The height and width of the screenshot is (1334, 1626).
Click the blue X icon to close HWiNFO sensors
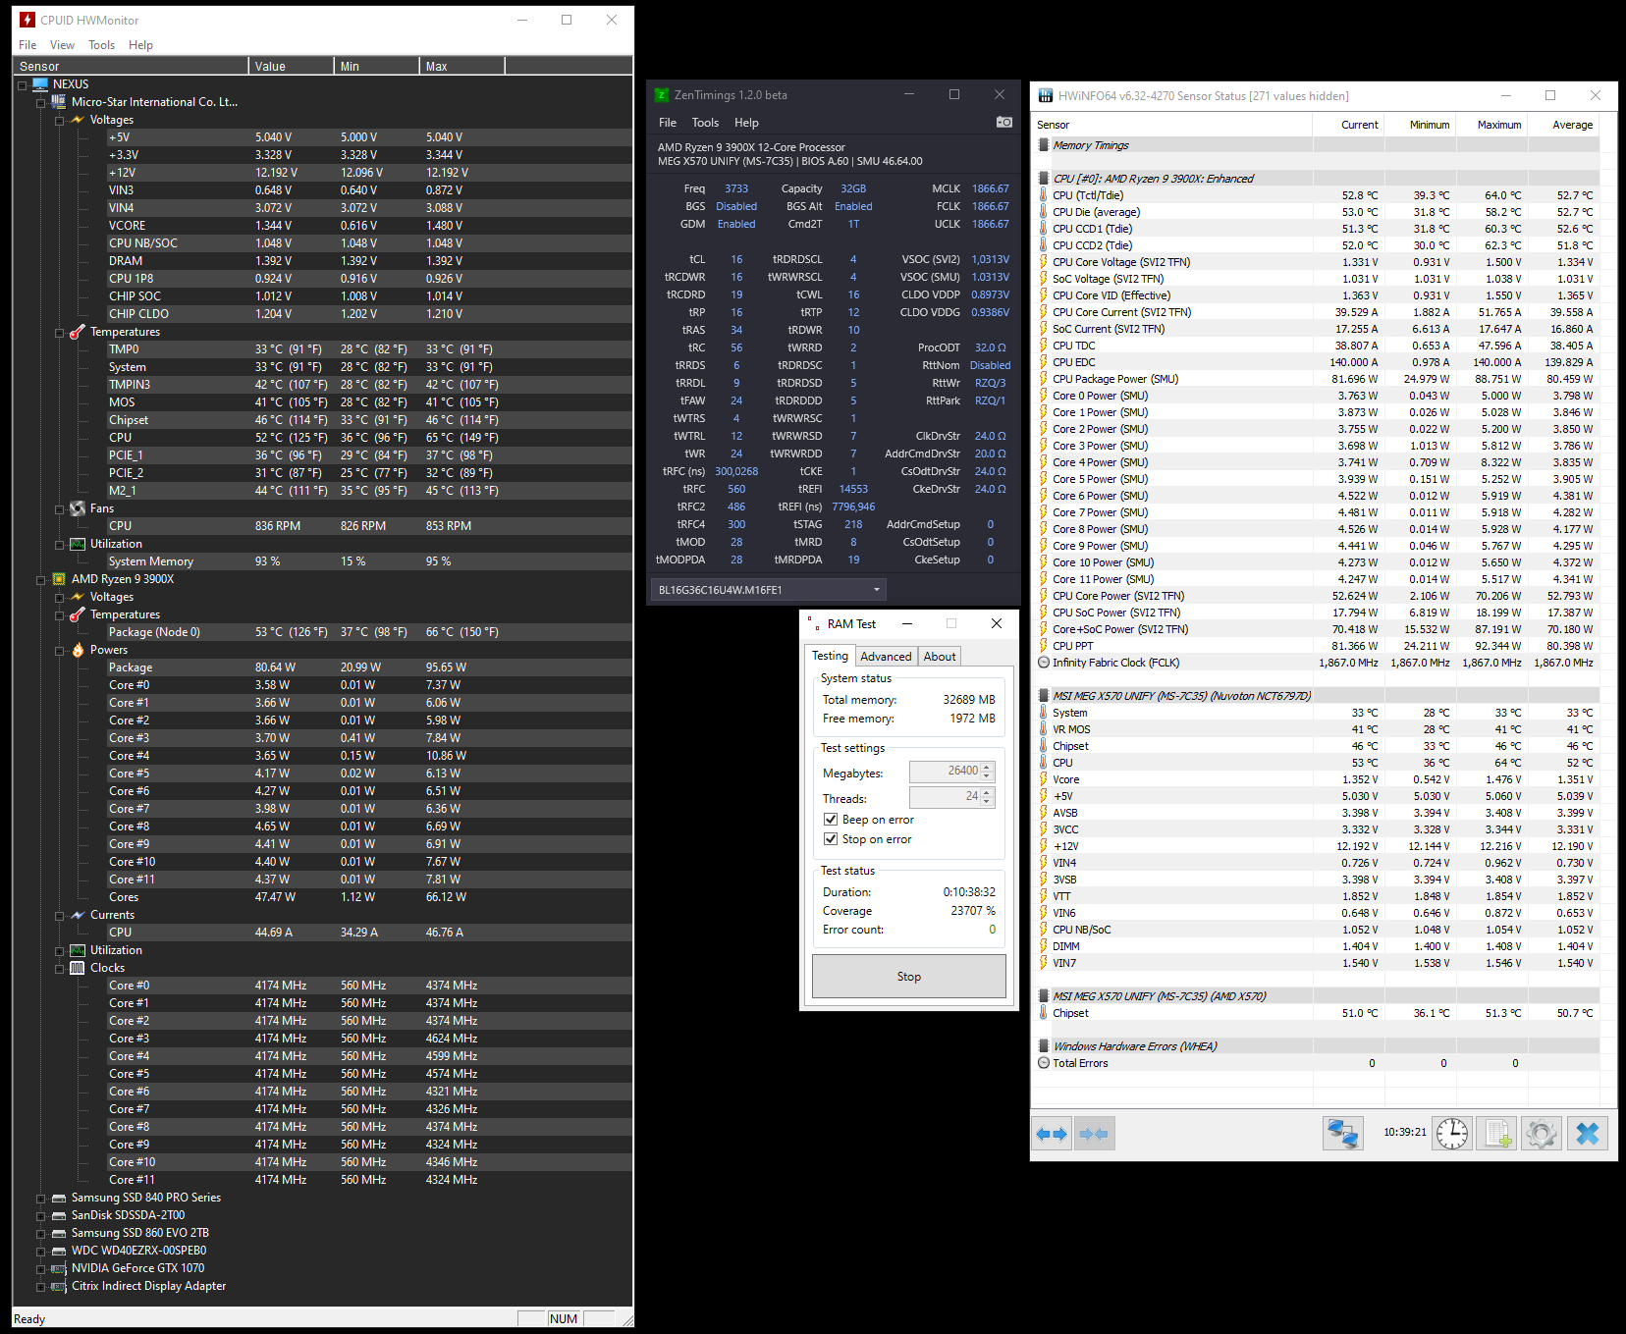(1587, 1133)
